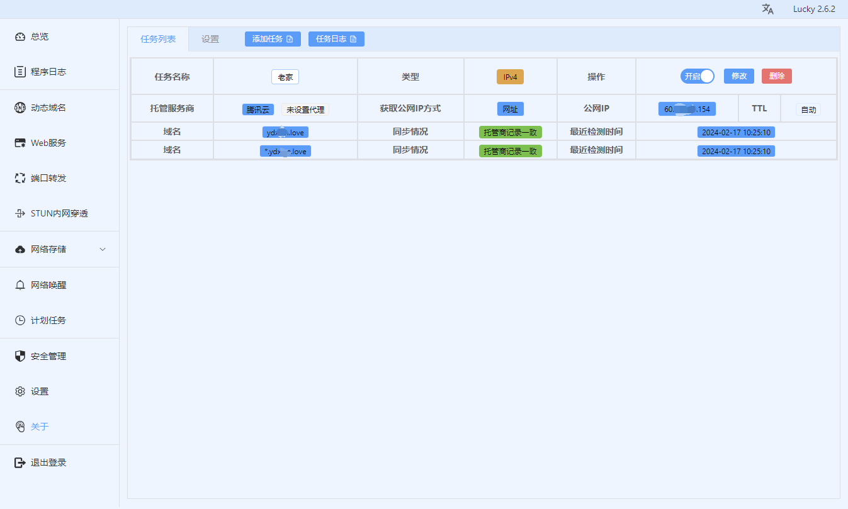Image resolution: width=848 pixels, height=509 pixels.
Task: Click the 动态域名 DNS icon
Action: (20, 108)
